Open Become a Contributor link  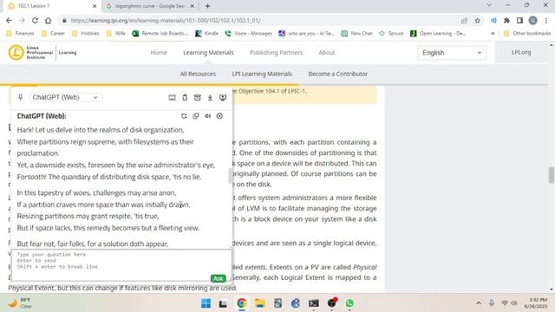338,74
